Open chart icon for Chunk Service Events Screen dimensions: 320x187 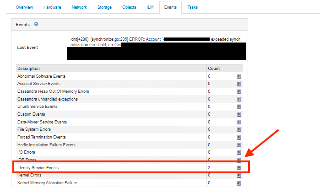click(x=239, y=107)
